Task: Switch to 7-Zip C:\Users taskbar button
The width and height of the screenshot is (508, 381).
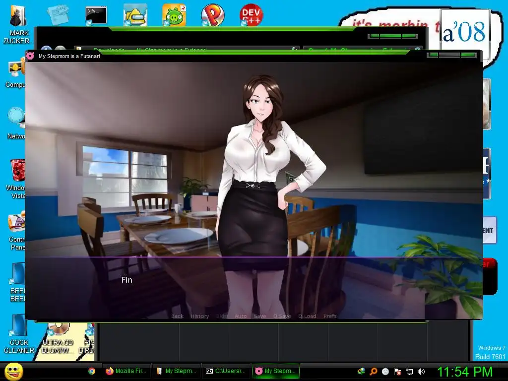Action: (226, 371)
